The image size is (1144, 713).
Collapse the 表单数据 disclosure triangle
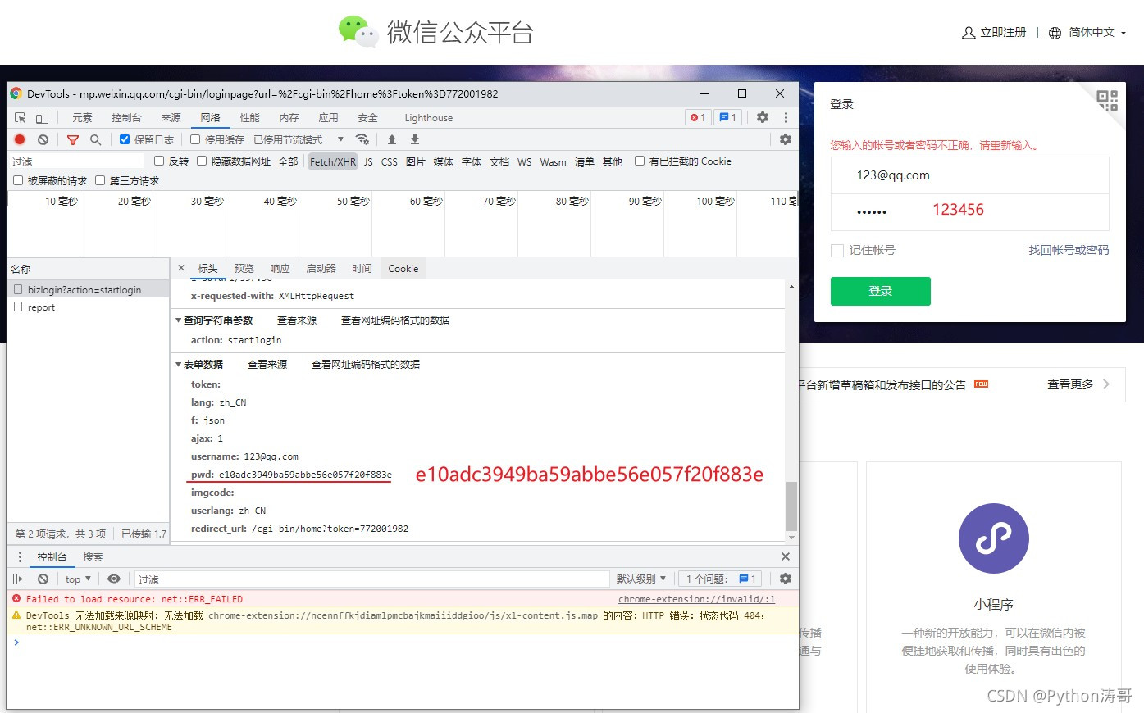pos(178,364)
